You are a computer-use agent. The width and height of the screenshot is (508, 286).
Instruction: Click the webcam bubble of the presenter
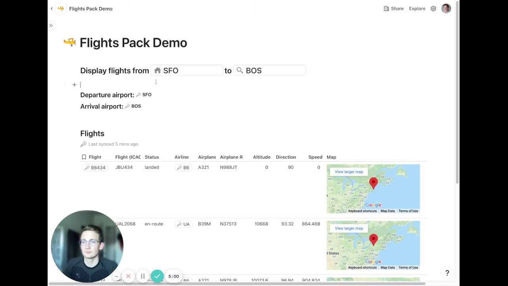(x=87, y=246)
